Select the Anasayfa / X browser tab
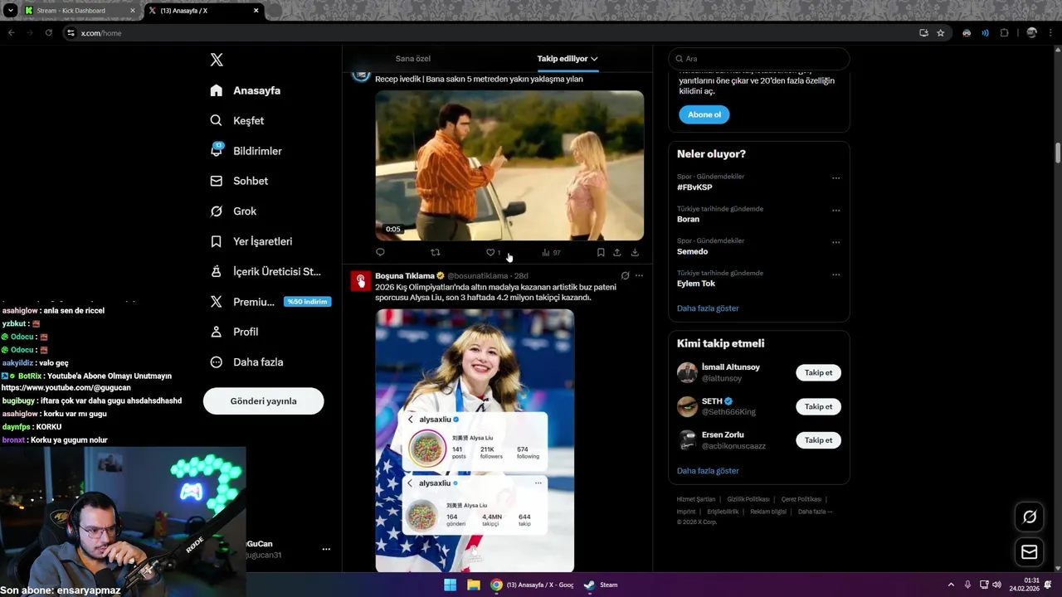 pyautogui.click(x=204, y=11)
